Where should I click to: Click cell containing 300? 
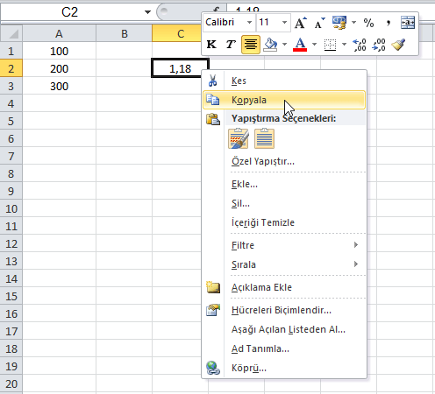(x=59, y=86)
